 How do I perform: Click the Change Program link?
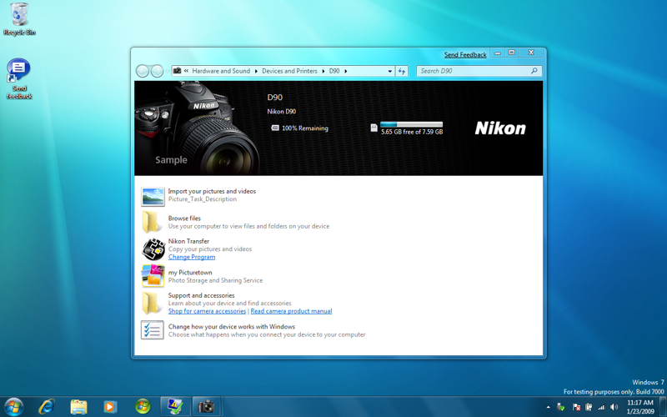[192, 257]
